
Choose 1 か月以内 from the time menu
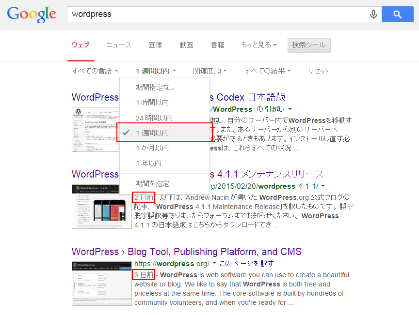tap(164, 148)
